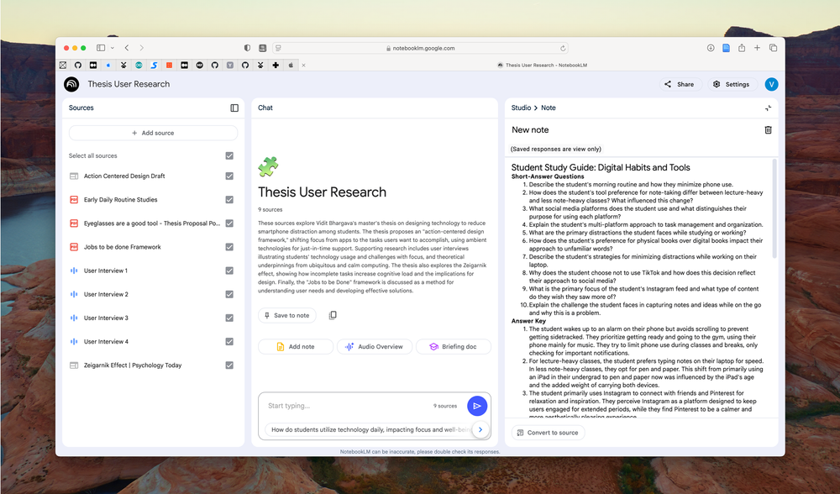Uncheck Action Centered Design Draft source
The image size is (840, 494).
point(229,176)
